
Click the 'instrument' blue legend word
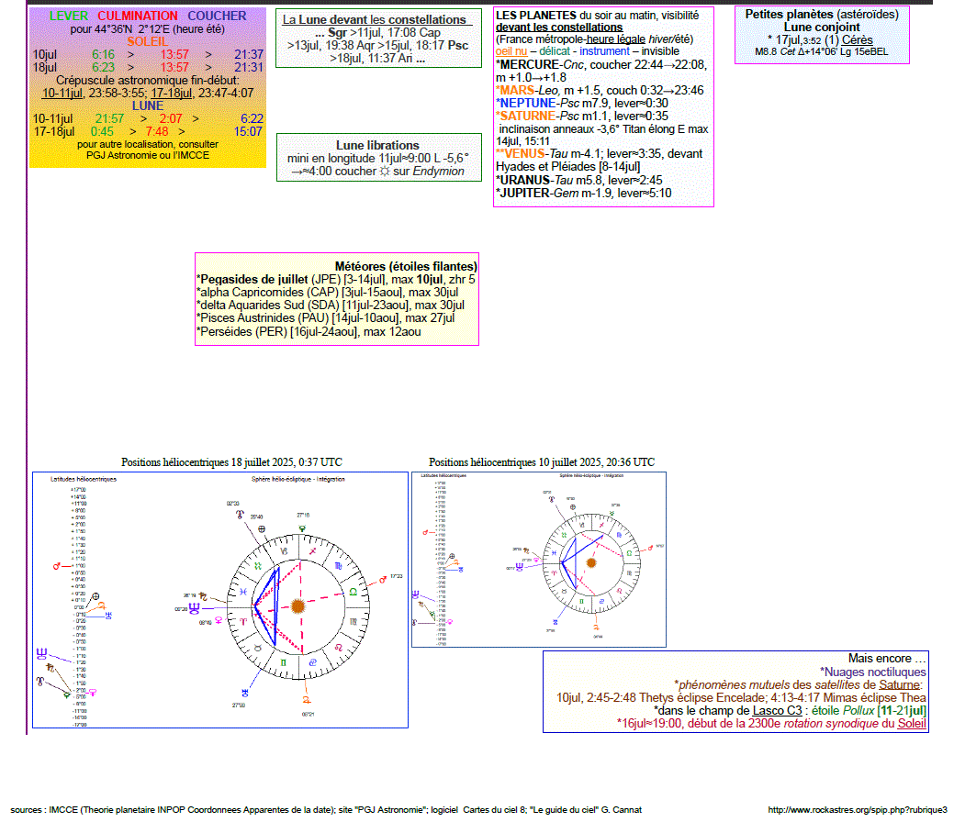[x=604, y=51]
